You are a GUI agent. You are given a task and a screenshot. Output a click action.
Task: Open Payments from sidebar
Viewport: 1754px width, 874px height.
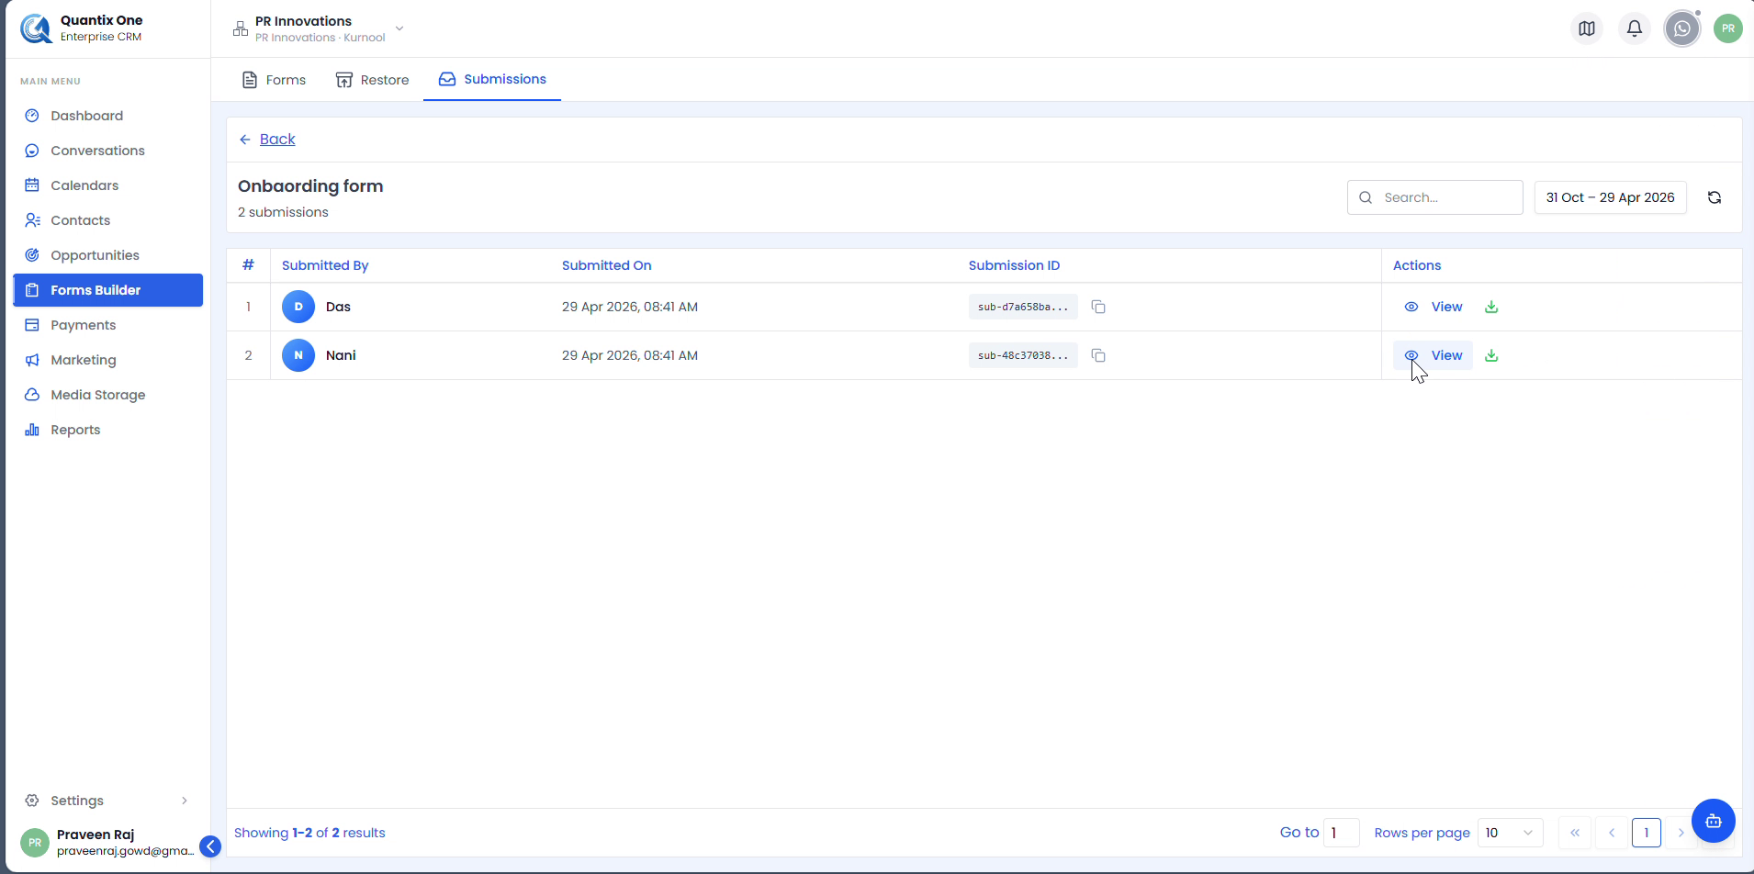tap(107, 325)
